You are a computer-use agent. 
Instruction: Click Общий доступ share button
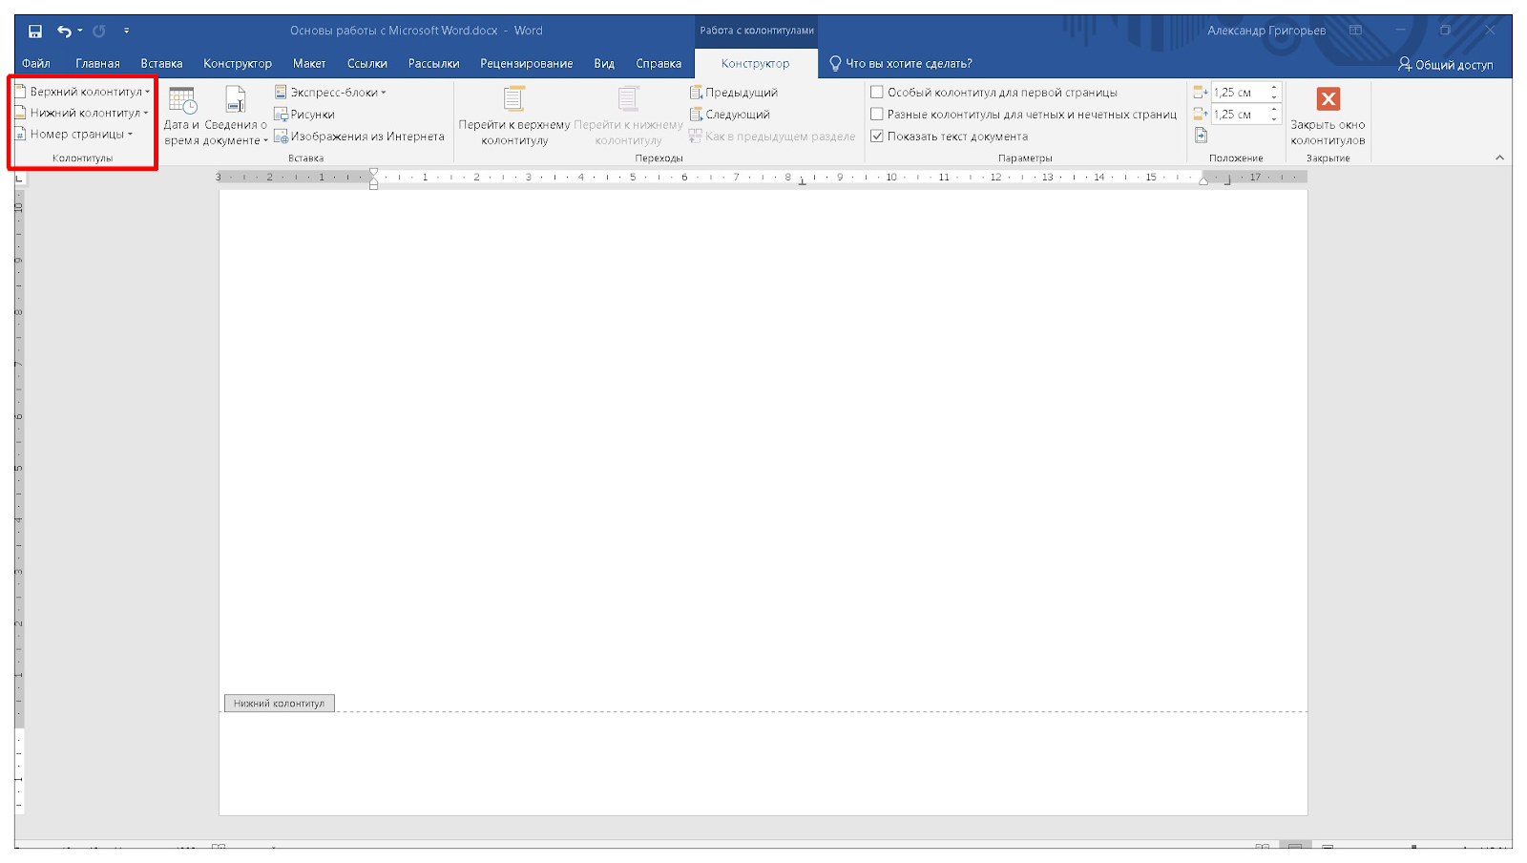[1445, 65]
